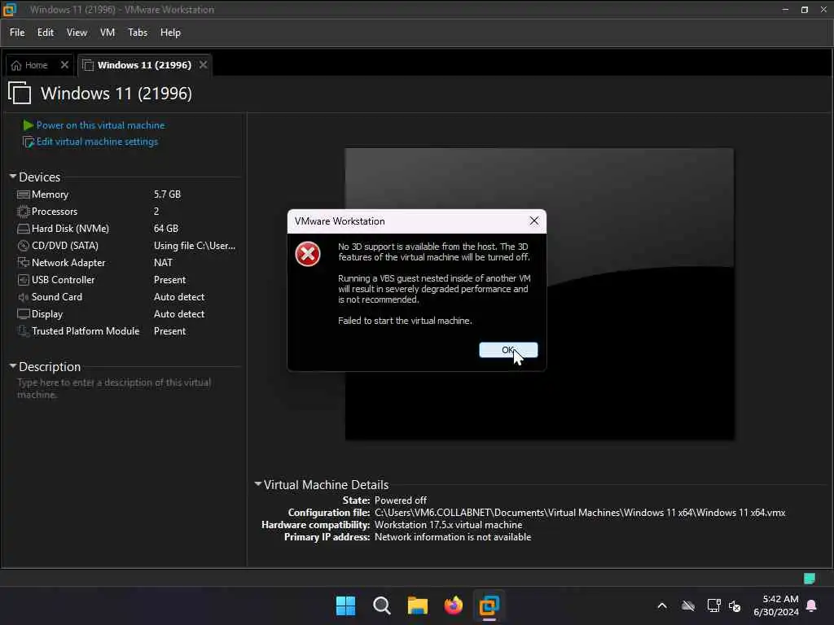Click the muted volume tray icon

pos(735,605)
